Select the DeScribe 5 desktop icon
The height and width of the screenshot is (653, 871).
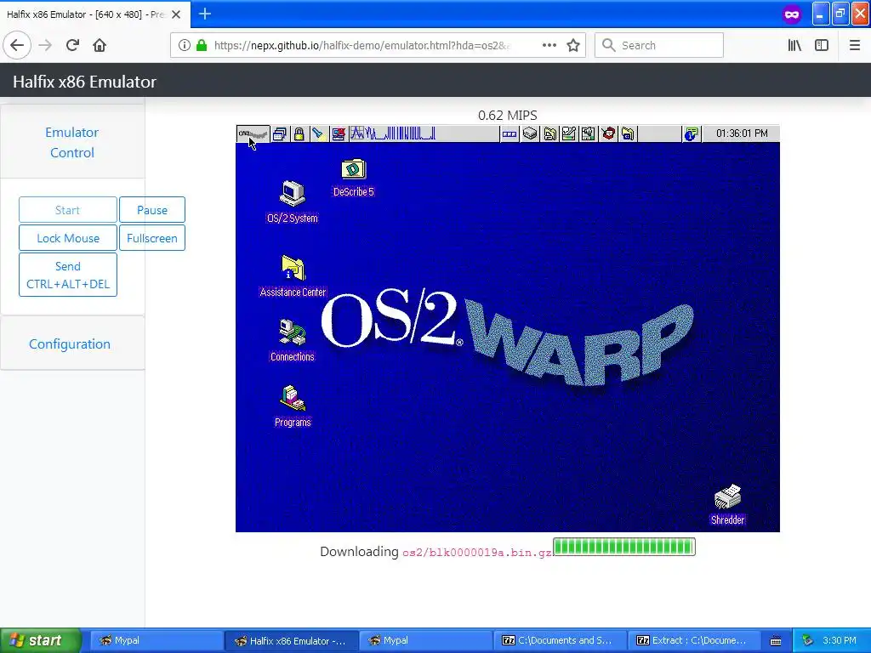(x=353, y=178)
